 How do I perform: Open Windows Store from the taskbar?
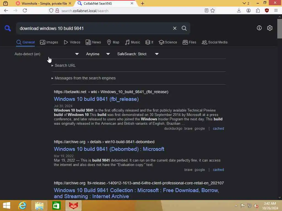coord(56,206)
